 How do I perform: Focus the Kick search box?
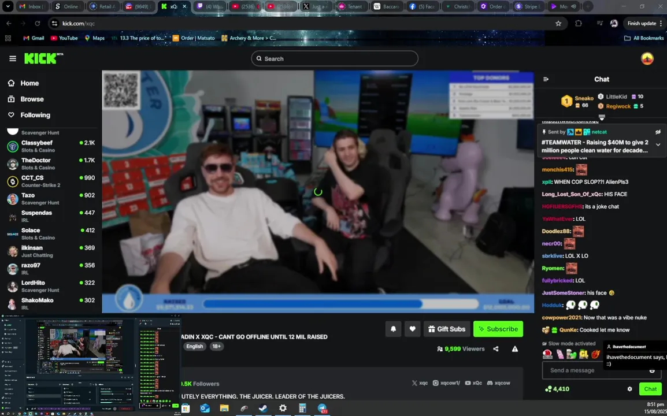click(334, 59)
